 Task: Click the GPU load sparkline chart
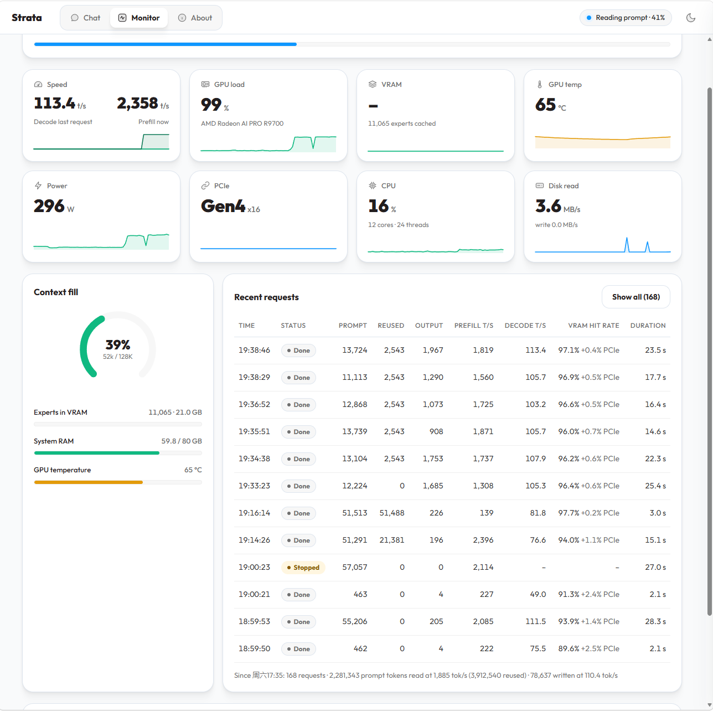coord(268,143)
